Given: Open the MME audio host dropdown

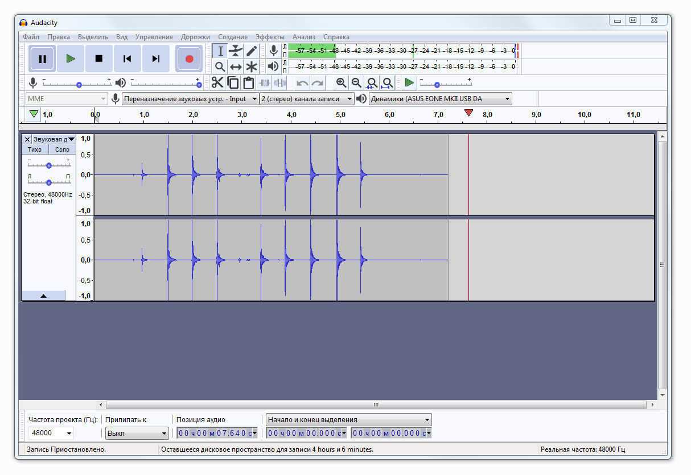Looking at the screenshot, I should tap(67, 99).
